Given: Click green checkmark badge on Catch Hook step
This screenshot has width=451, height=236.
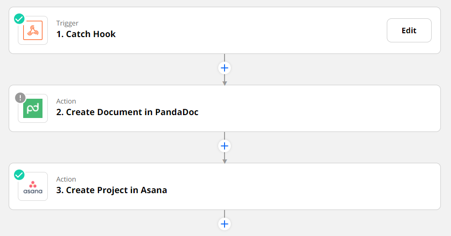Looking at the screenshot, I should (19, 19).
